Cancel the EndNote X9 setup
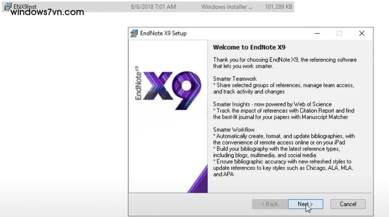Image resolution: width=389 pixels, height=217 pixels. click(347, 204)
